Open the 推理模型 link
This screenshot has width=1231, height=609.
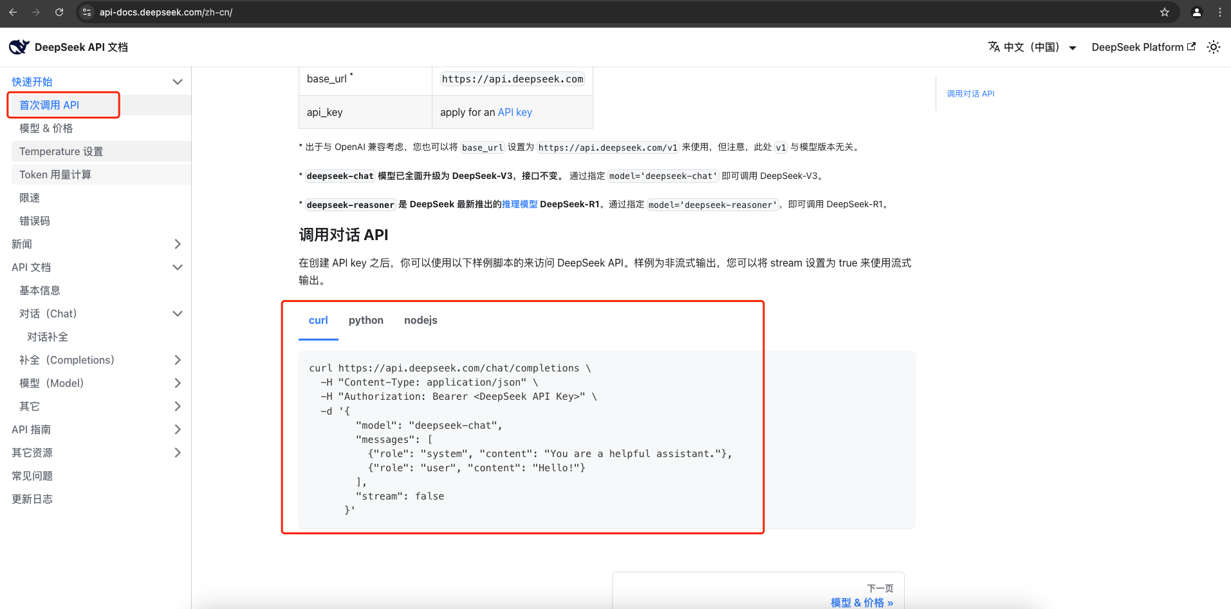(519, 204)
